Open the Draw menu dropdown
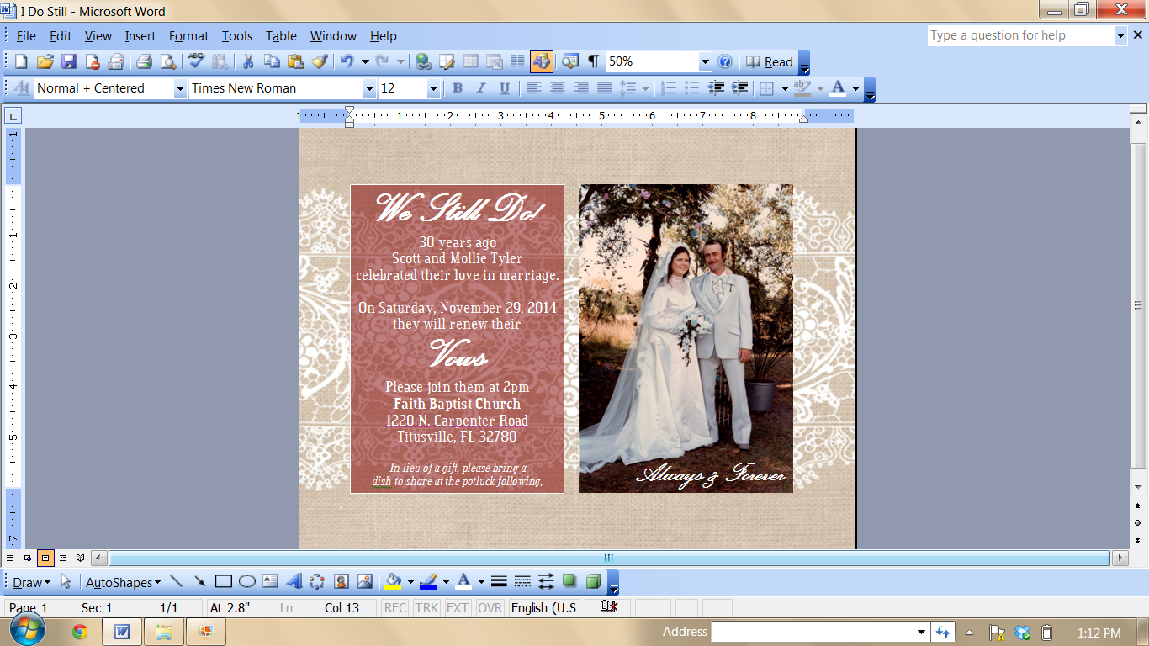This screenshot has width=1149, height=646. tap(31, 582)
